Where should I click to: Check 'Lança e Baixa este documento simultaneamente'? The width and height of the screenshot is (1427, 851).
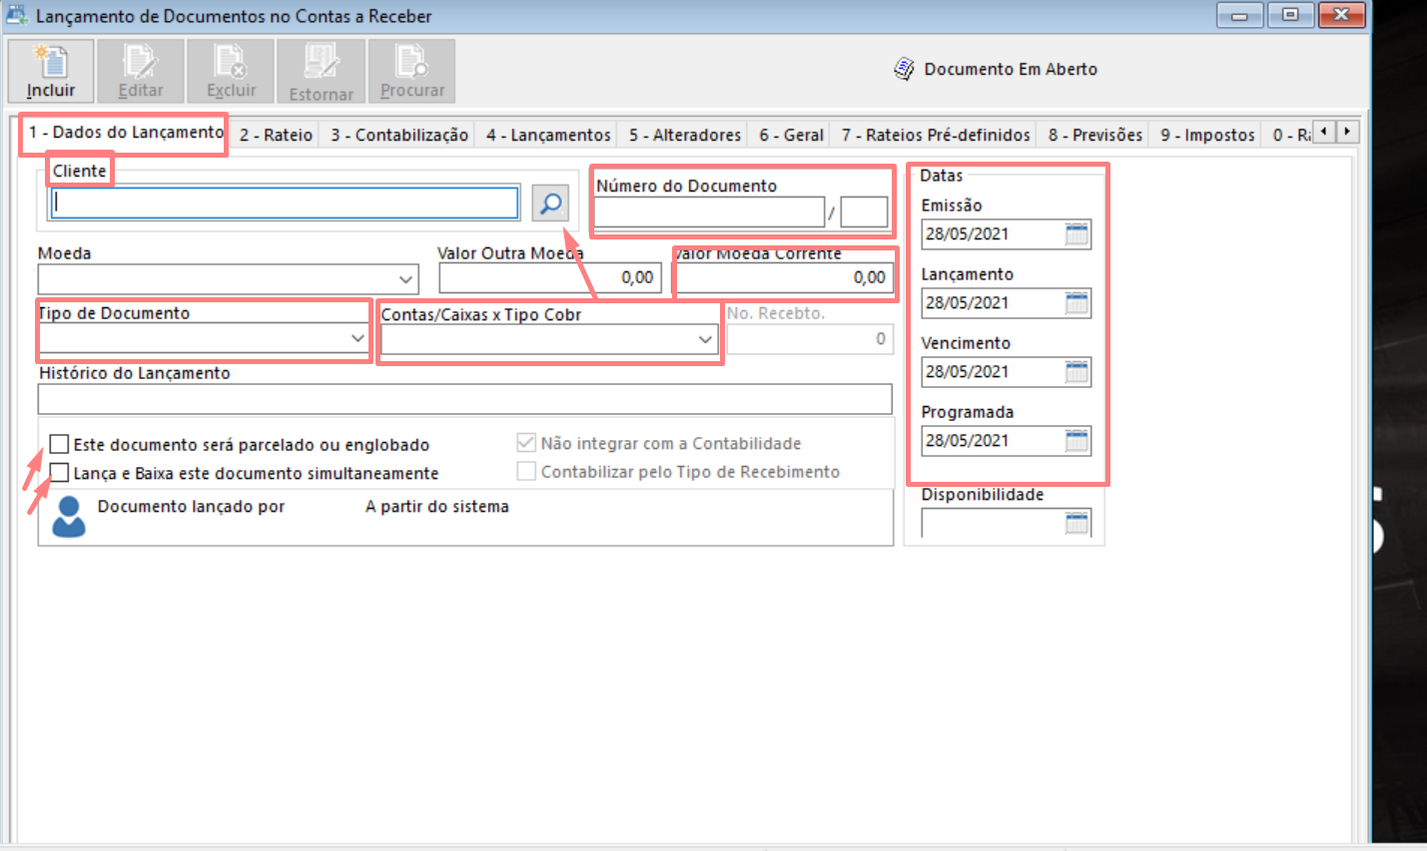[x=60, y=473]
